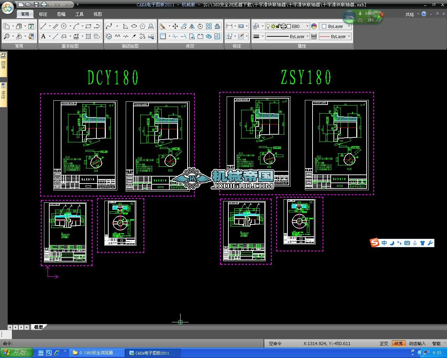Open the 风格 style menu
This screenshot has height=358, width=447.
pyautogui.click(x=410, y=14)
